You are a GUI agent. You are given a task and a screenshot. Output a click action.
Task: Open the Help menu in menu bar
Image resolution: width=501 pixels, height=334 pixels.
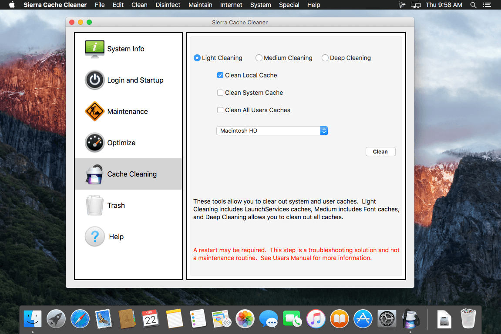tap(314, 5)
